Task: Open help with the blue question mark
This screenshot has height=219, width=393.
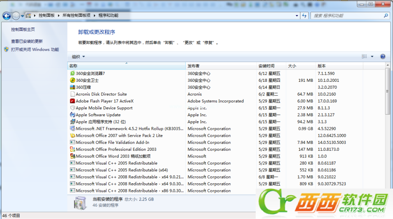Action: [383, 56]
